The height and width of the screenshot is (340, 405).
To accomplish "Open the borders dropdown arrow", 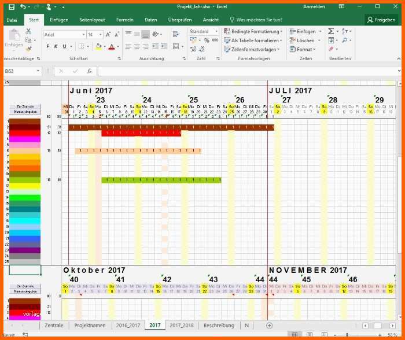I will (88, 46).
